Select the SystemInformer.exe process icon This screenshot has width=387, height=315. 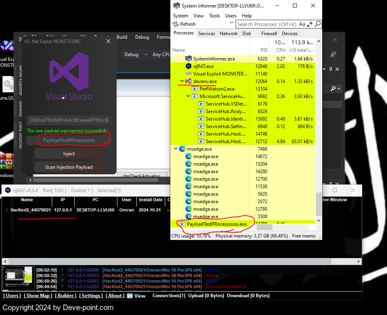[189, 58]
